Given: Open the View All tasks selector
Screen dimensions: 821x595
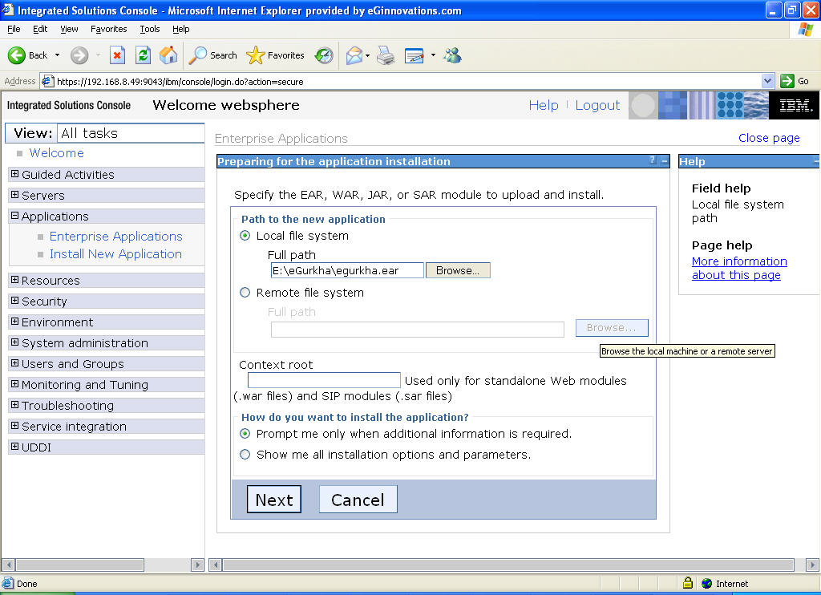Looking at the screenshot, I should coord(131,133).
